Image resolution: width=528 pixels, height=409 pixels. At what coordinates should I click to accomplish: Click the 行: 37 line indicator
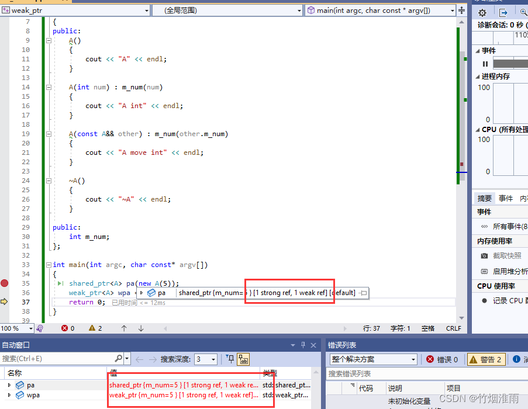tap(371, 328)
